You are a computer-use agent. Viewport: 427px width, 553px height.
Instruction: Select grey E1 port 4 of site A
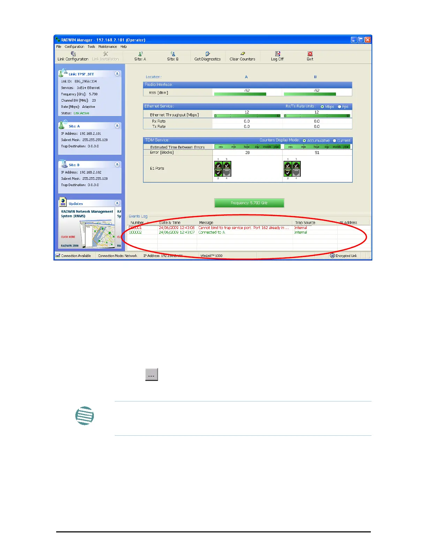(227, 172)
